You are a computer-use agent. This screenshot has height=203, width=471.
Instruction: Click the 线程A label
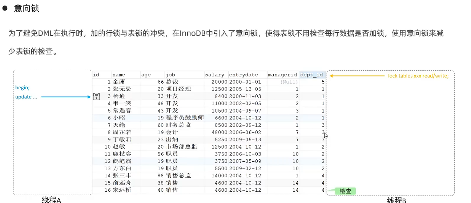[x=51, y=200]
